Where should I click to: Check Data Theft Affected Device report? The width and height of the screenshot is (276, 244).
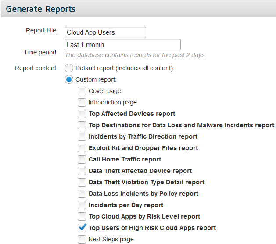[82, 171]
